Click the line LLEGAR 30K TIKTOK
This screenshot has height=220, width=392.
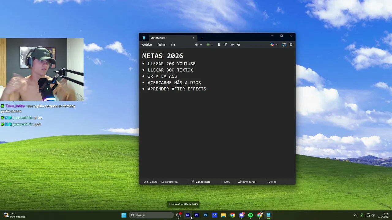pos(170,70)
